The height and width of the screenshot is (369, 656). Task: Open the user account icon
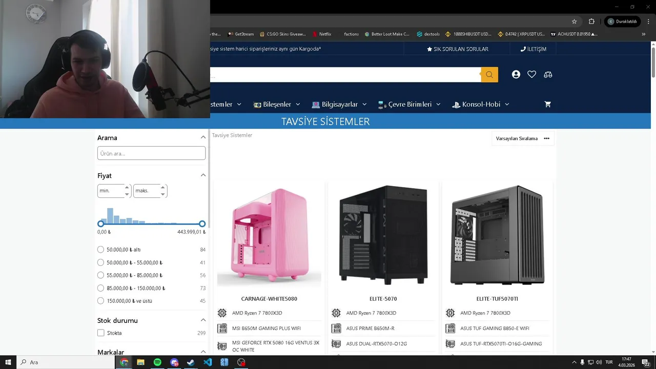point(516,74)
